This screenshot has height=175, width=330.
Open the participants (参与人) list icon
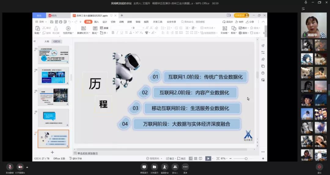pyautogui.click(x=175, y=167)
